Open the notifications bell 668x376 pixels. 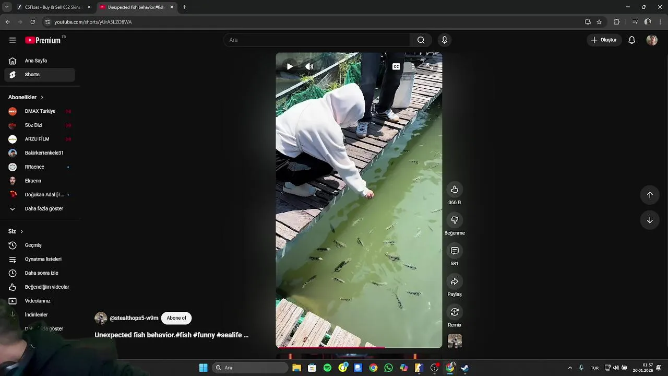coord(631,40)
